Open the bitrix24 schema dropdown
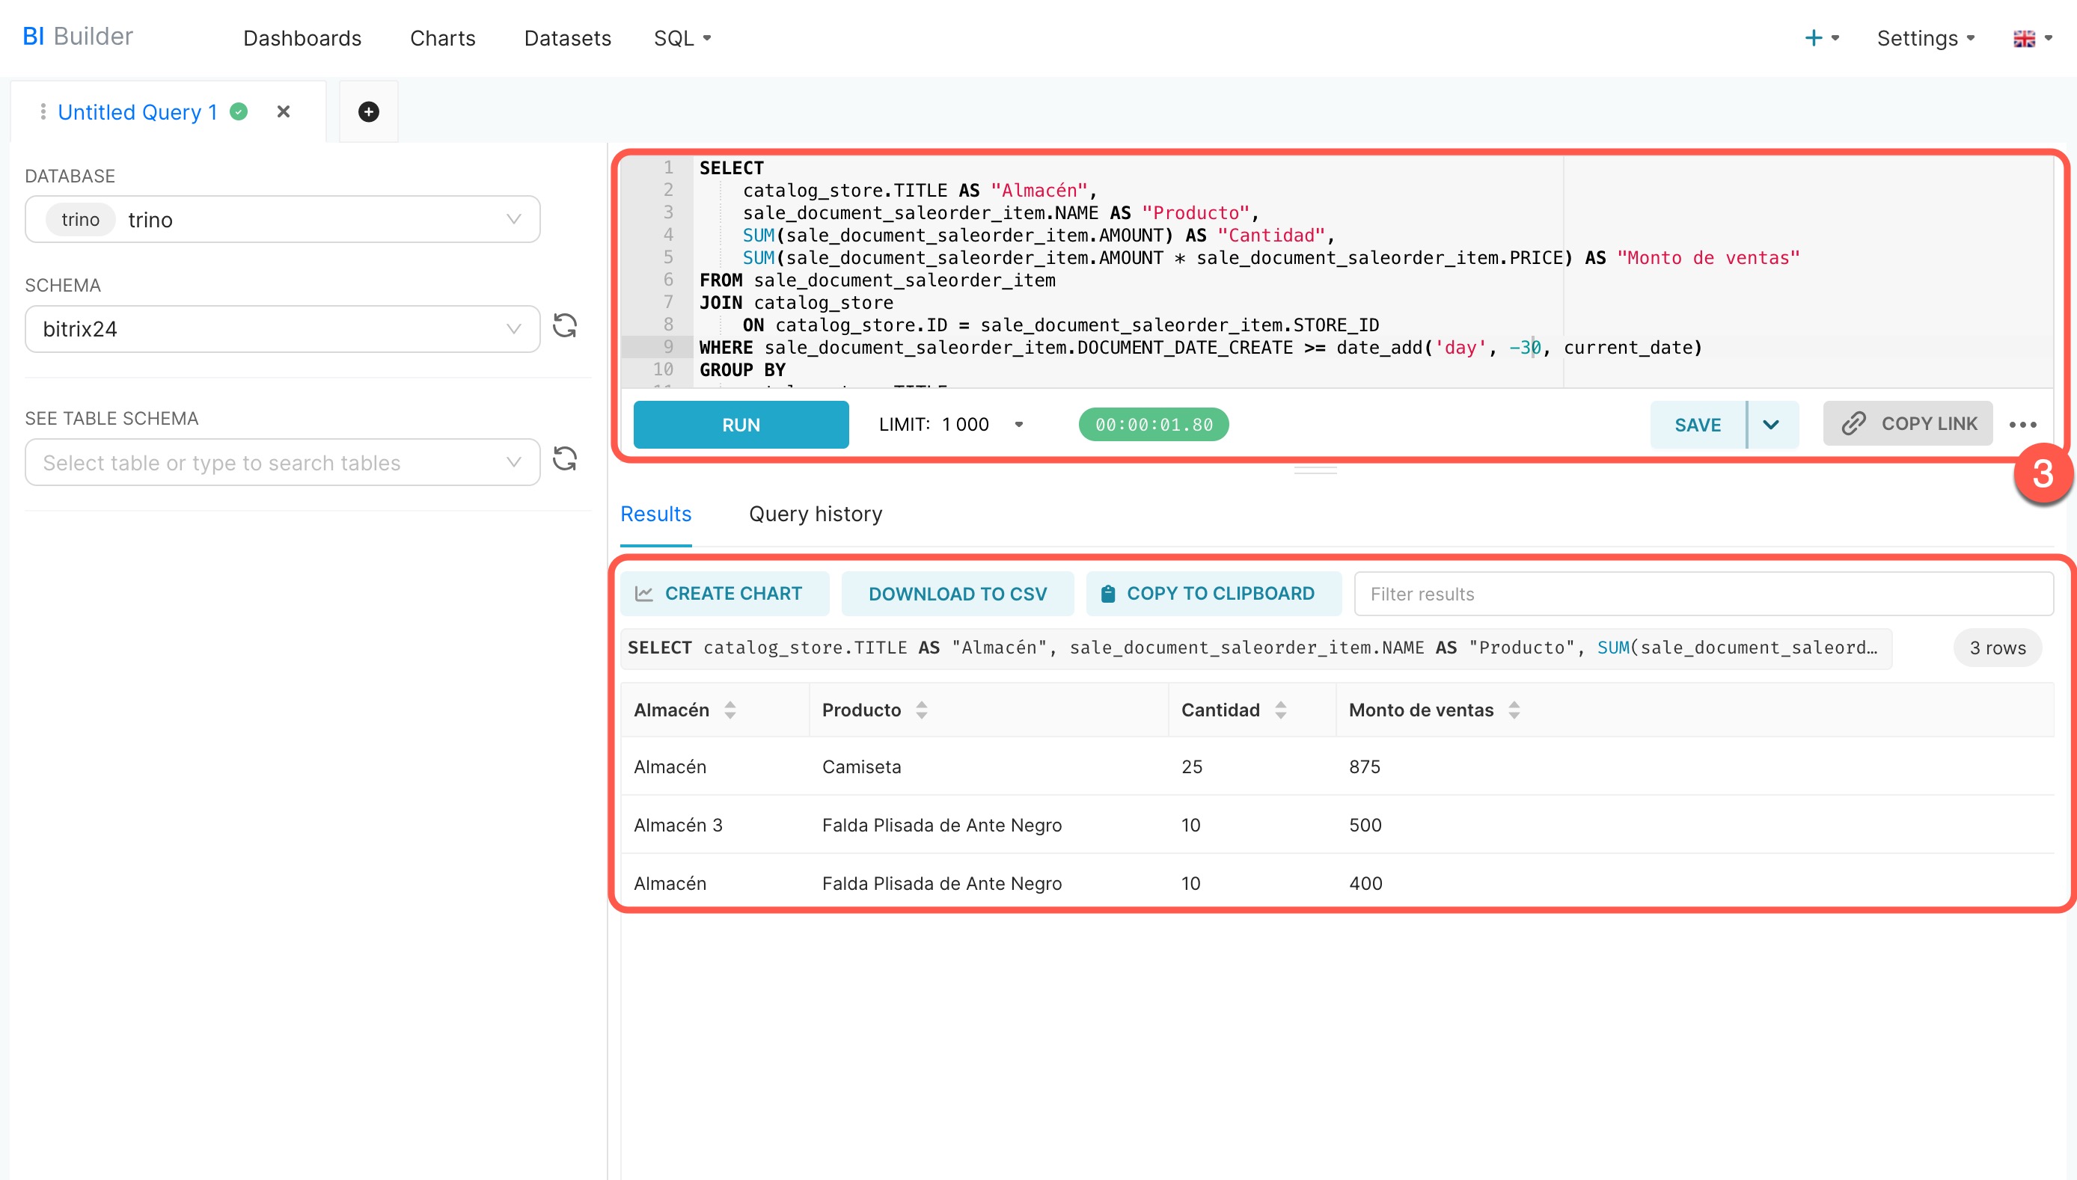The width and height of the screenshot is (2077, 1180). point(513,329)
